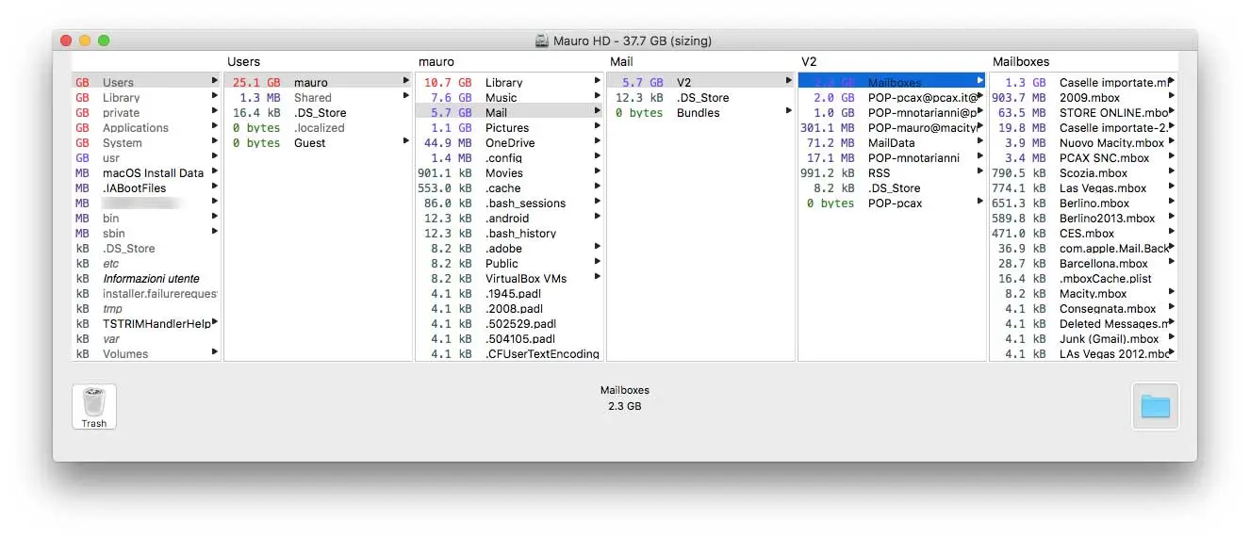Select the .IABootFiles row
Screen dimensions: 1250x537
[146, 188]
